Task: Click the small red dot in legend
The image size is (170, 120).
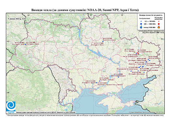Action: point(159,22)
